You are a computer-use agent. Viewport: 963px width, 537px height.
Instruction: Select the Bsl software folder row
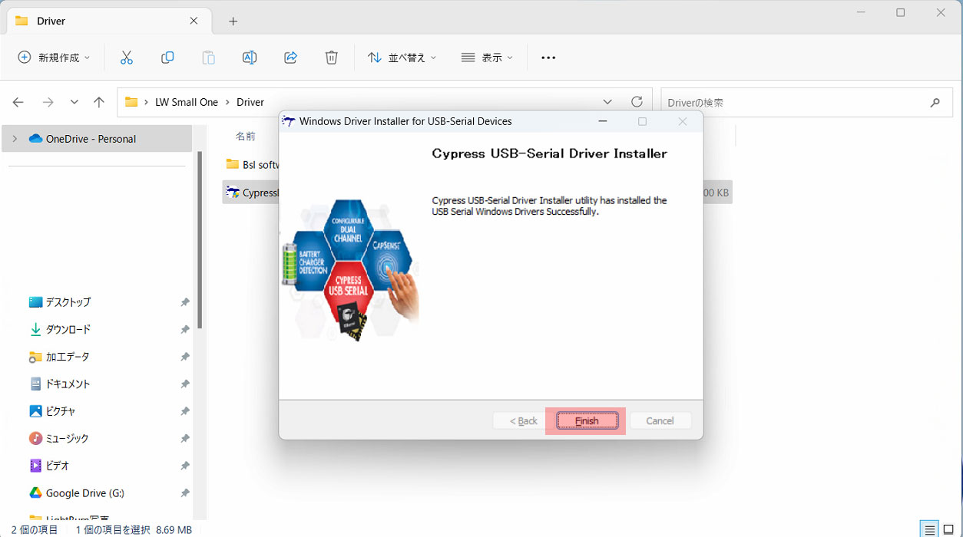[x=252, y=164]
